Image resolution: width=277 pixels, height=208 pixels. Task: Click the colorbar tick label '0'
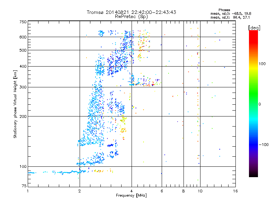pos(260,104)
